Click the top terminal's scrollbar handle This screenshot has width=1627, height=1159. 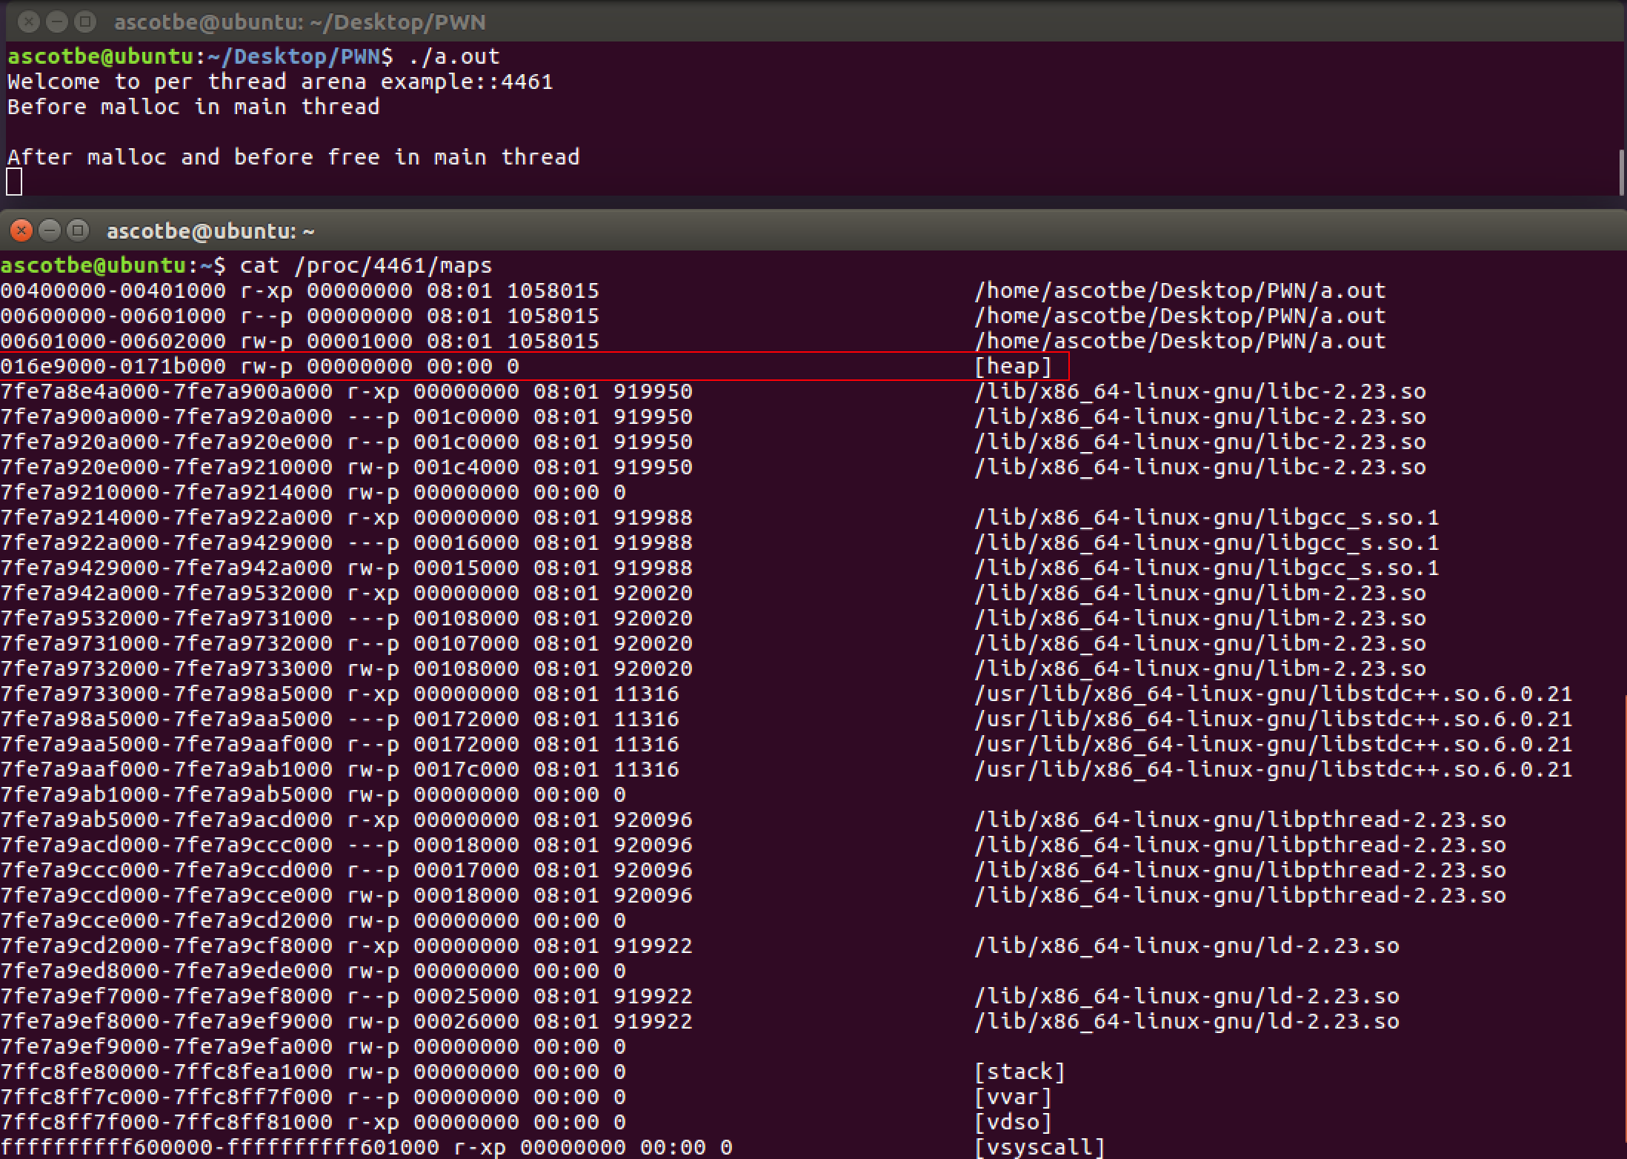pyautogui.click(x=1622, y=172)
